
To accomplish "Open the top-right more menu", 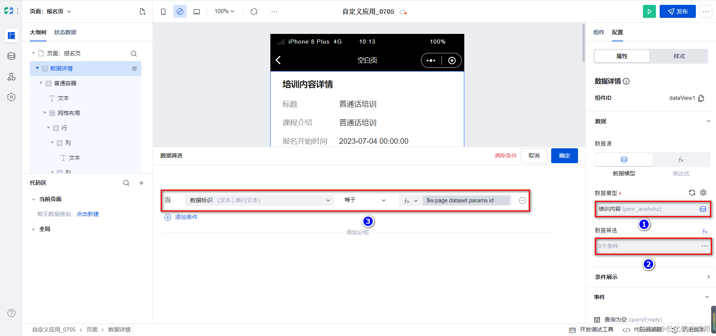I will 706,12.
